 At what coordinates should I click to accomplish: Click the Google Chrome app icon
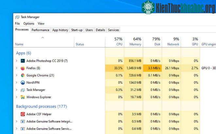(x=23, y=75)
